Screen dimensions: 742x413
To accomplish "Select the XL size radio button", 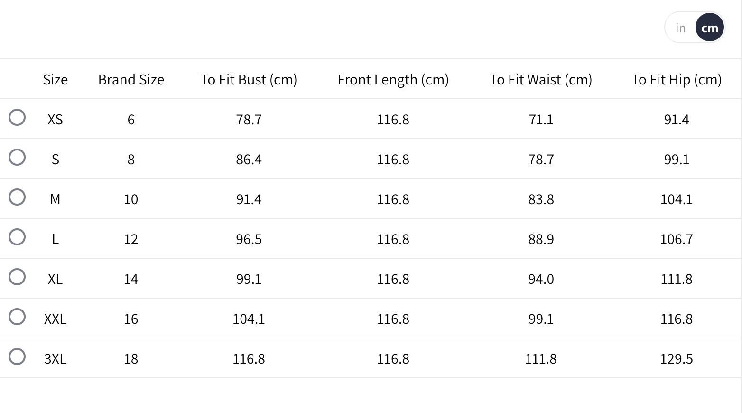I will tap(17, 277).
